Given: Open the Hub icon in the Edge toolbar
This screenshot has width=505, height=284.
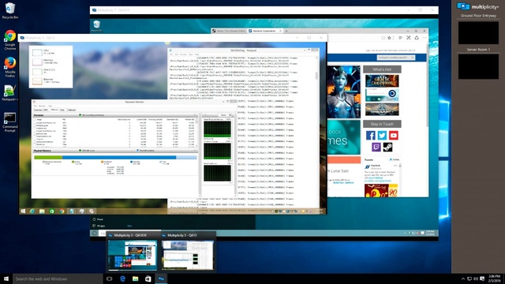Looking at the screenshot, I should (400, 38).
